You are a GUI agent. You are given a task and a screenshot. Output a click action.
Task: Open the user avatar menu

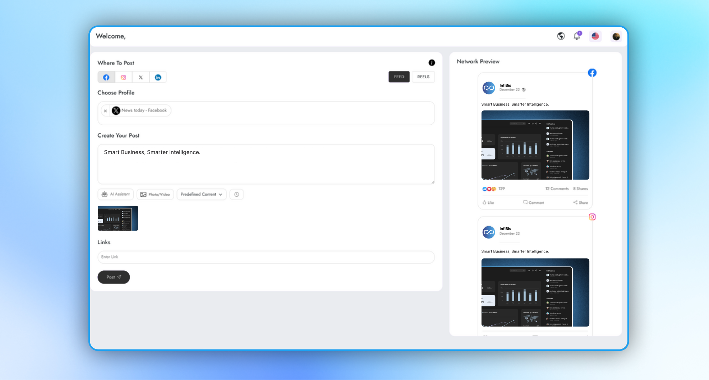pyautogui.click(x=616, y=36)
